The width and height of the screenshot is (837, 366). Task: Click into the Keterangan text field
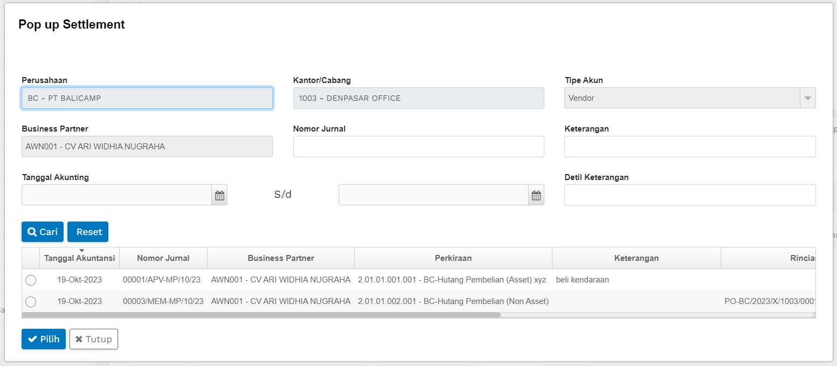690,147
